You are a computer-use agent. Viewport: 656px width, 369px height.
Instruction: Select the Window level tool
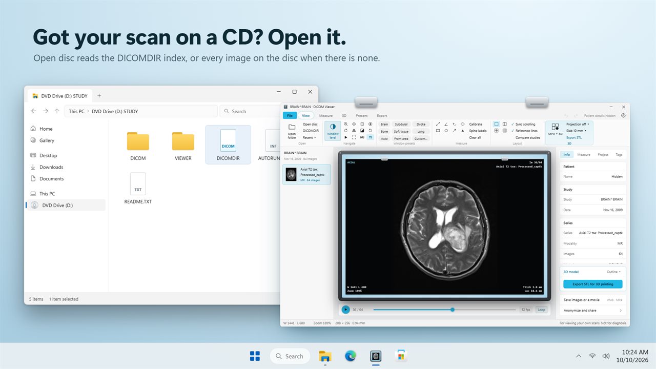333,131
